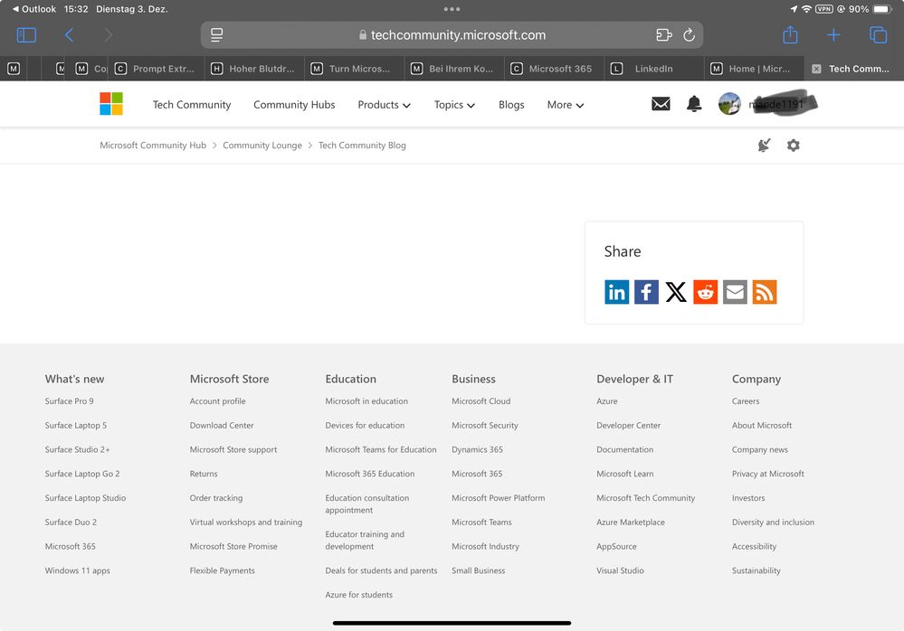The width and height of the screenshot is (904, 631).
Task: Expand the More dropdown
Action: 565,105
